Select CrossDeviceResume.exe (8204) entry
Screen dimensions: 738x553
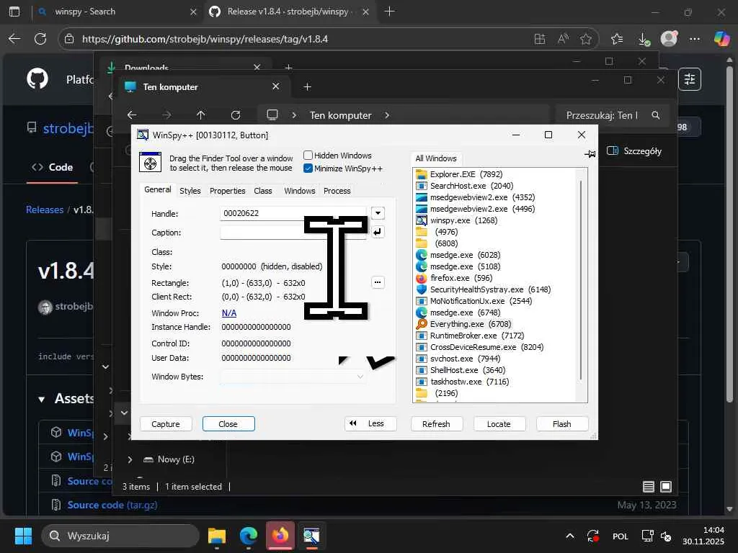[479, 347]
